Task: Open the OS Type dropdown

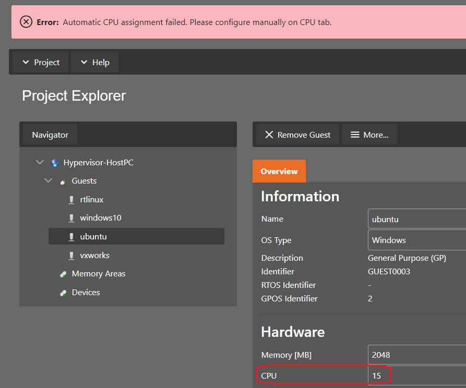Action: pos(416,240)
